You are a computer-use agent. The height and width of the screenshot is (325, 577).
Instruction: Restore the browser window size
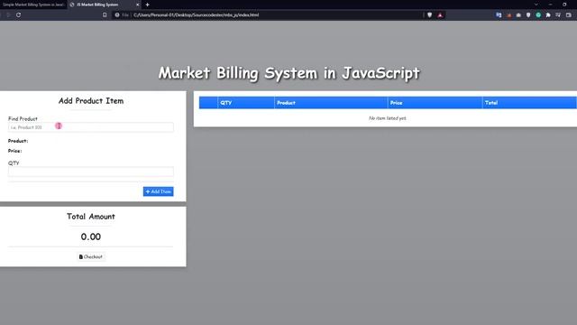(564, 5)
